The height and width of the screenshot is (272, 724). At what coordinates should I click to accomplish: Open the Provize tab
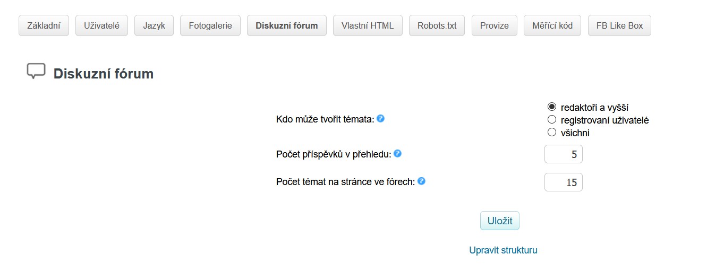(x=494, y=25)
